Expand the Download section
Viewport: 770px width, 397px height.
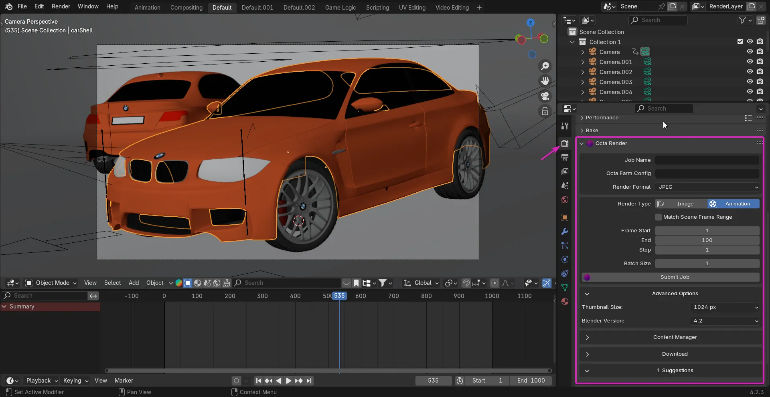[x=671, y=354]
